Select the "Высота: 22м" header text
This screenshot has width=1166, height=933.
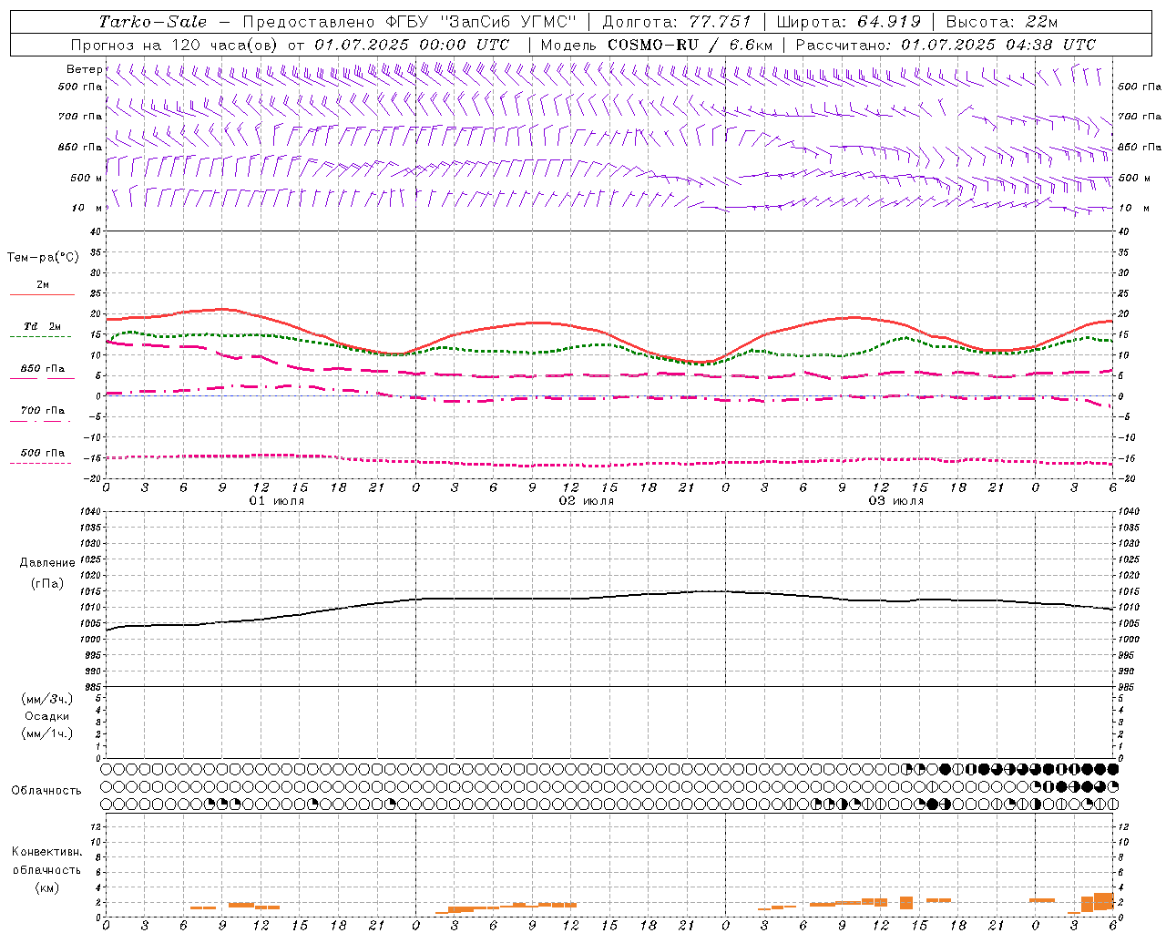[1002, 22]
